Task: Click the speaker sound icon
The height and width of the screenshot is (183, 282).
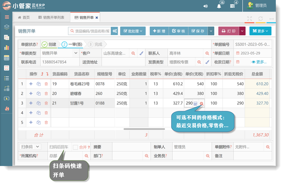Action: (x=206, y=6)
